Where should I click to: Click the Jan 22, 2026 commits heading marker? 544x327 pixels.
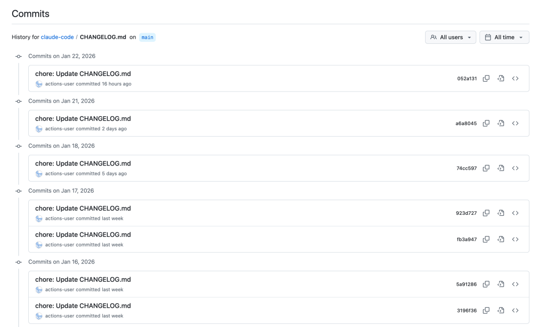click(19, 56)
